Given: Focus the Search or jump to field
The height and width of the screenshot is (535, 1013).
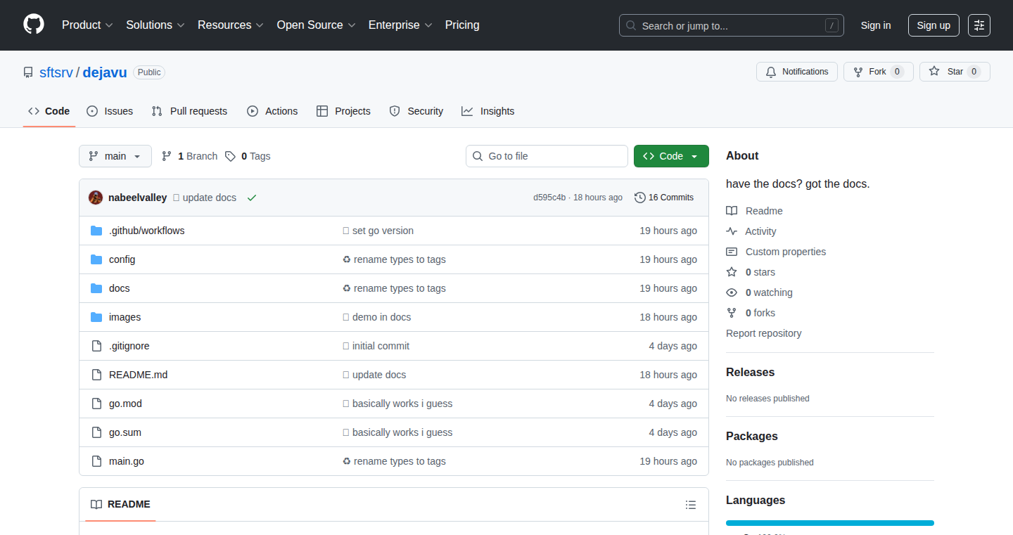Looking at the screenshot, I should click(x=732, y=25).
